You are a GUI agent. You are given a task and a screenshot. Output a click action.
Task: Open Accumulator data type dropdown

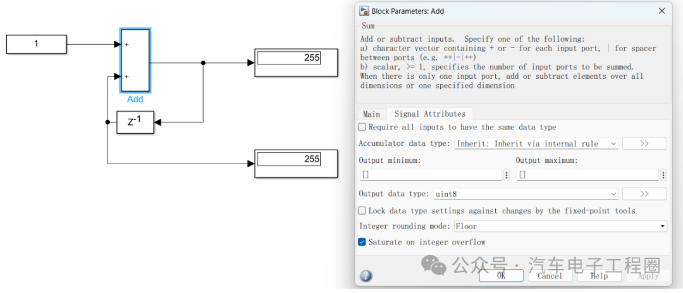(x=536, y=143)
